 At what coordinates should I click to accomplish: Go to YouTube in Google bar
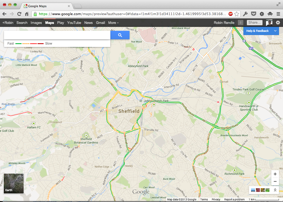point(74,23)
